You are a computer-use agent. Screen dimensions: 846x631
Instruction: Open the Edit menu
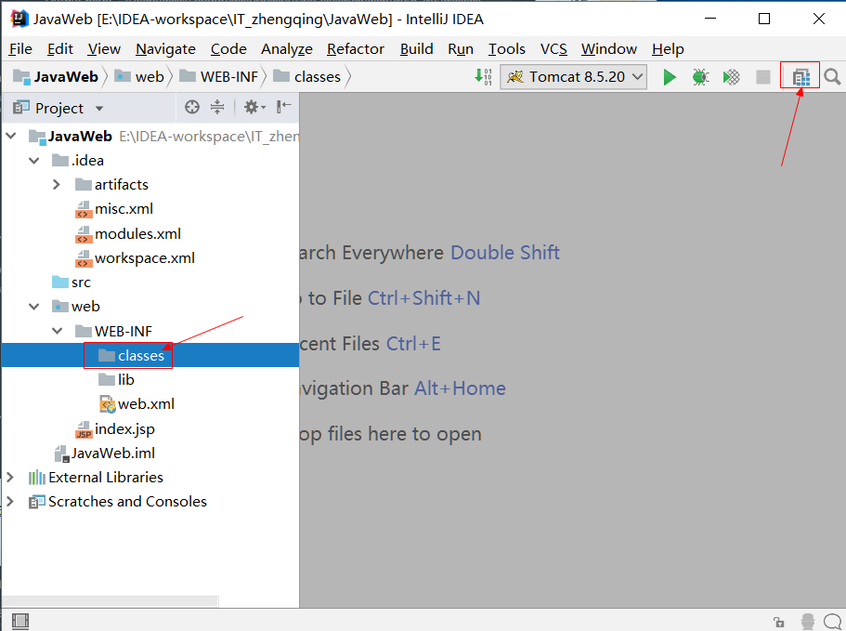tap(59, 49)
